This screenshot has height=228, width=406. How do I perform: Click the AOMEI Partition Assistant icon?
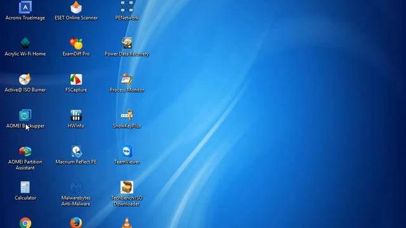coord(25,151)
